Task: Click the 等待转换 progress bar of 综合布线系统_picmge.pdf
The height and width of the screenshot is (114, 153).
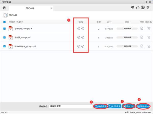Action: tap(127, 46)
